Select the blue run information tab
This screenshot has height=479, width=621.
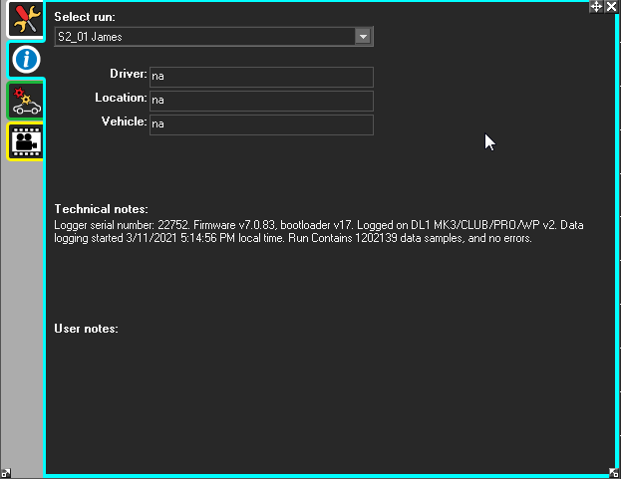[x=24, y=60]
